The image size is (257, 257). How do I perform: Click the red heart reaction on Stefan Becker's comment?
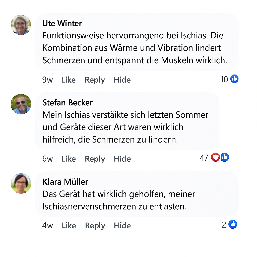216,157
